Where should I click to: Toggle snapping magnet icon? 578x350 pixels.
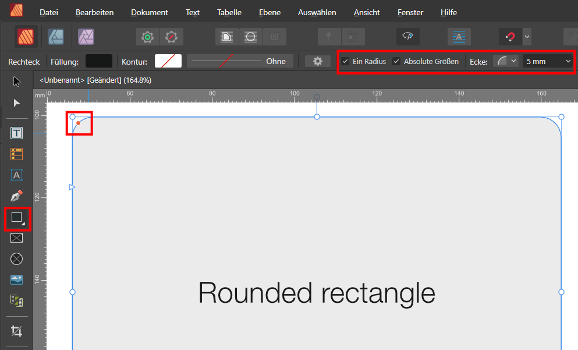coord(510,37)
